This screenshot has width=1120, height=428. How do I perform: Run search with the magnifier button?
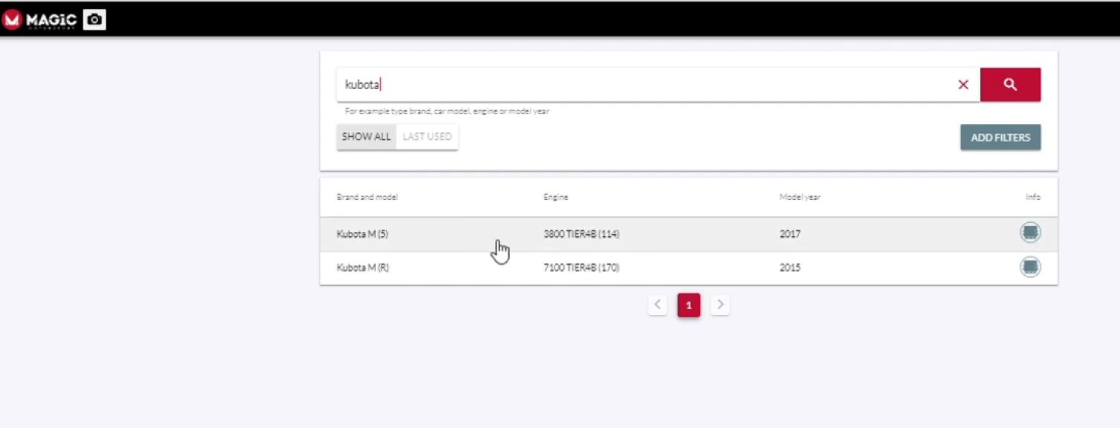pyautogui.click(x=1010, y=85)
